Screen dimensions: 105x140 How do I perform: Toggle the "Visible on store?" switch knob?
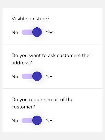coord(37,32)
